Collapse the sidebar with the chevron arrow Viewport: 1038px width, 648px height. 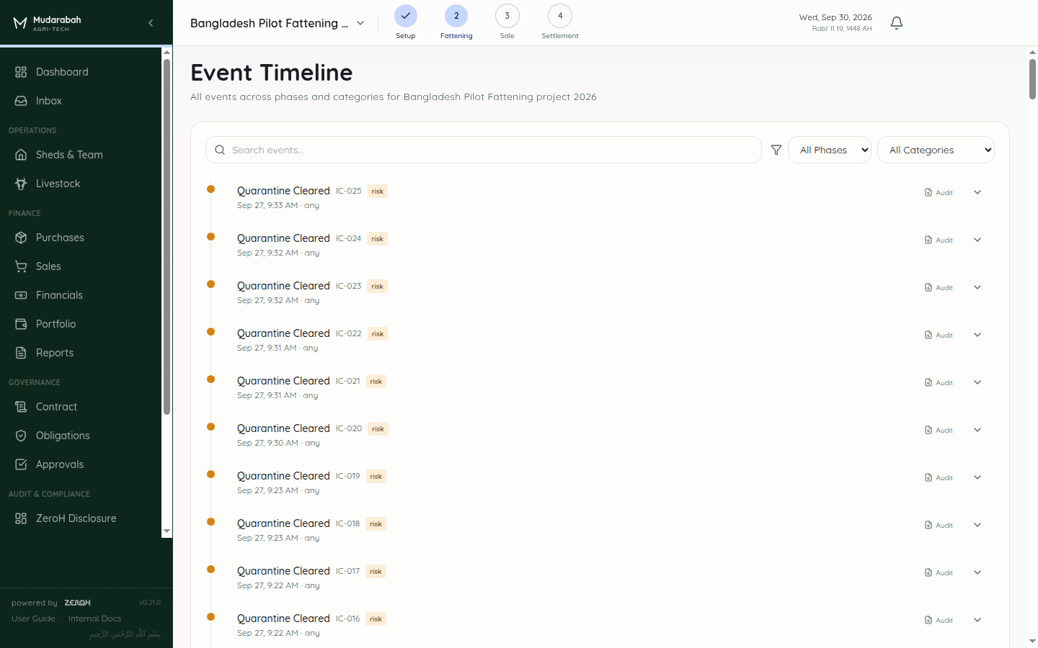pyautogui.click(x=151, y=23)
